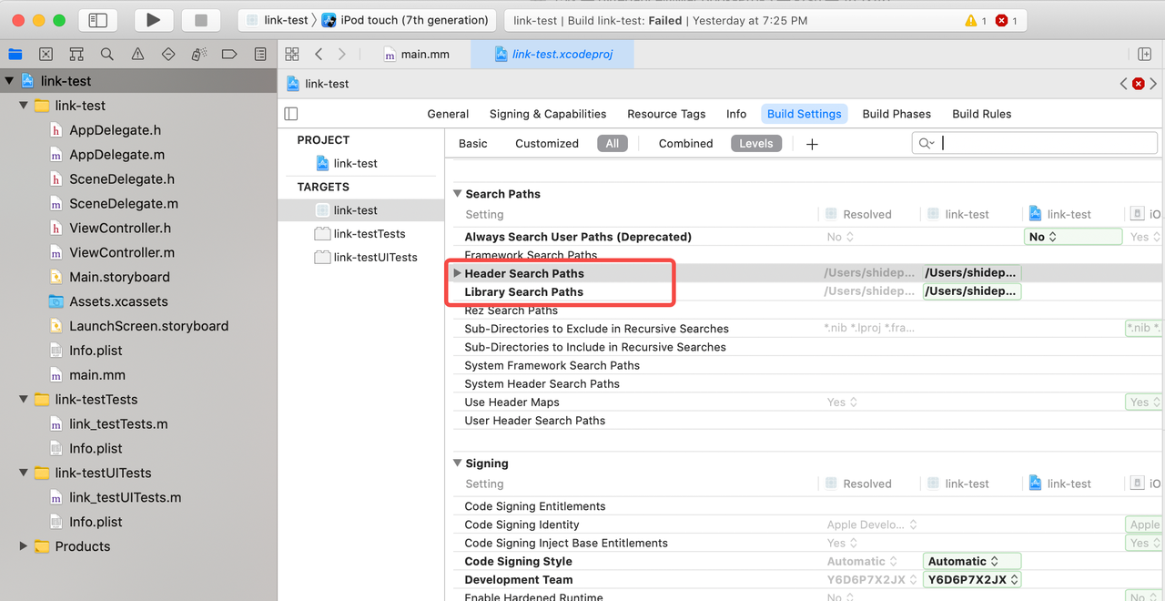The image size is (1165, 601).
Task: Click the search magnifier filter icon
Action: [927, 143]
